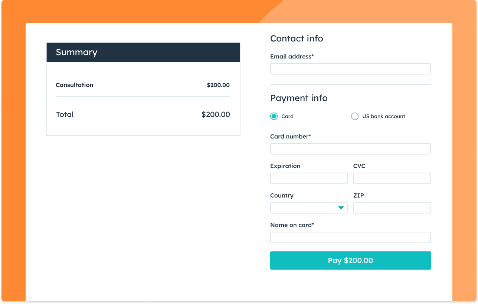Click the Consultation price of $200.00
The image size is (478, 304).
click(x=218, y=85)
